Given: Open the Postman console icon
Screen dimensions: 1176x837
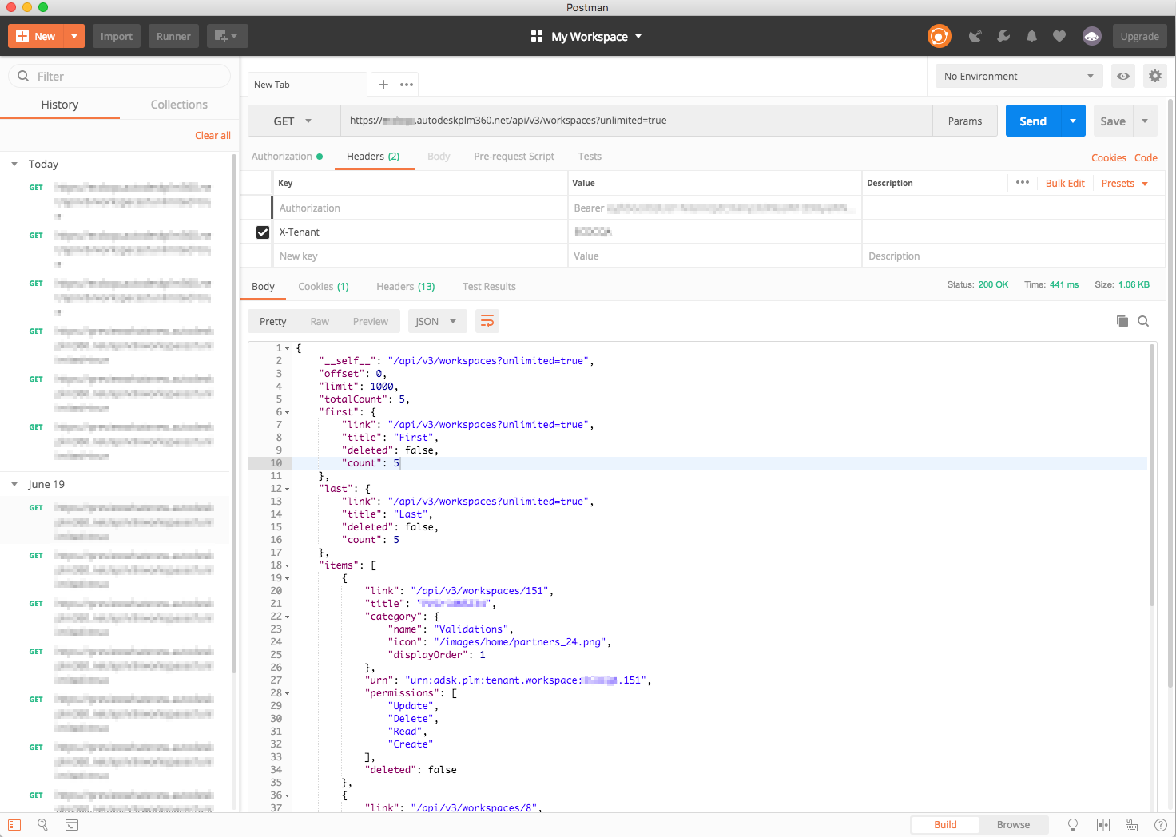Looking at the screenshot, I should tap(72, 825).
